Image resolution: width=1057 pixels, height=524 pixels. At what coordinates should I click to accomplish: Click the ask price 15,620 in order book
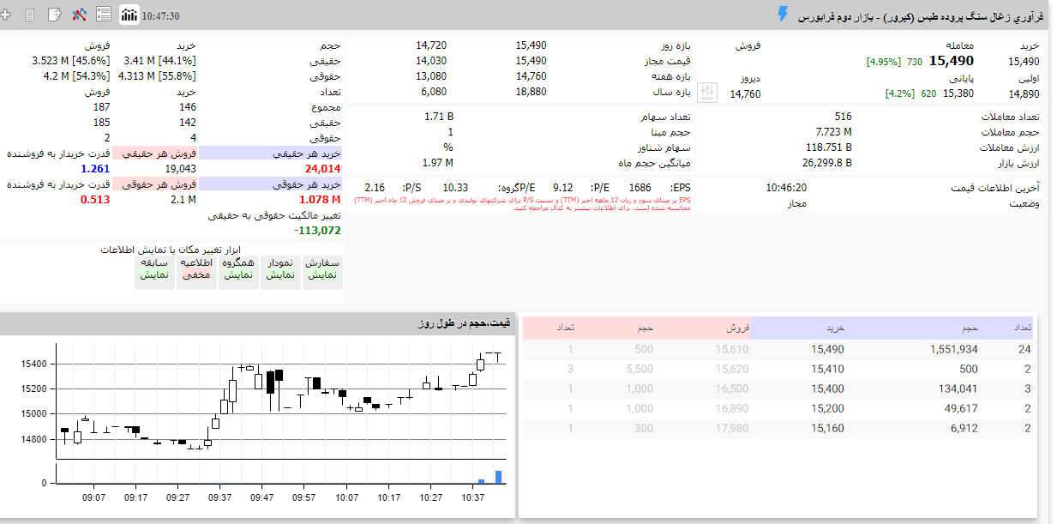pyautogui.click(x=731, y=369)
